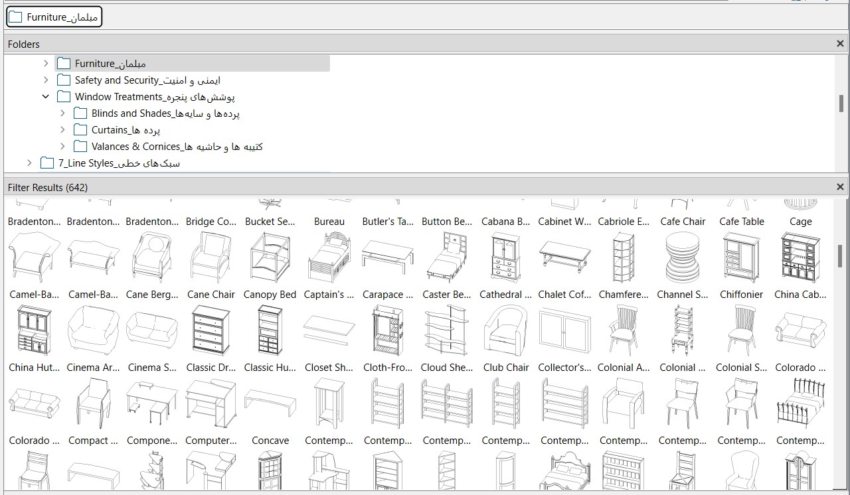Click the Furniture breadcrumb button at top
This screenshot has width=850, height=495.
pos(54,17)
